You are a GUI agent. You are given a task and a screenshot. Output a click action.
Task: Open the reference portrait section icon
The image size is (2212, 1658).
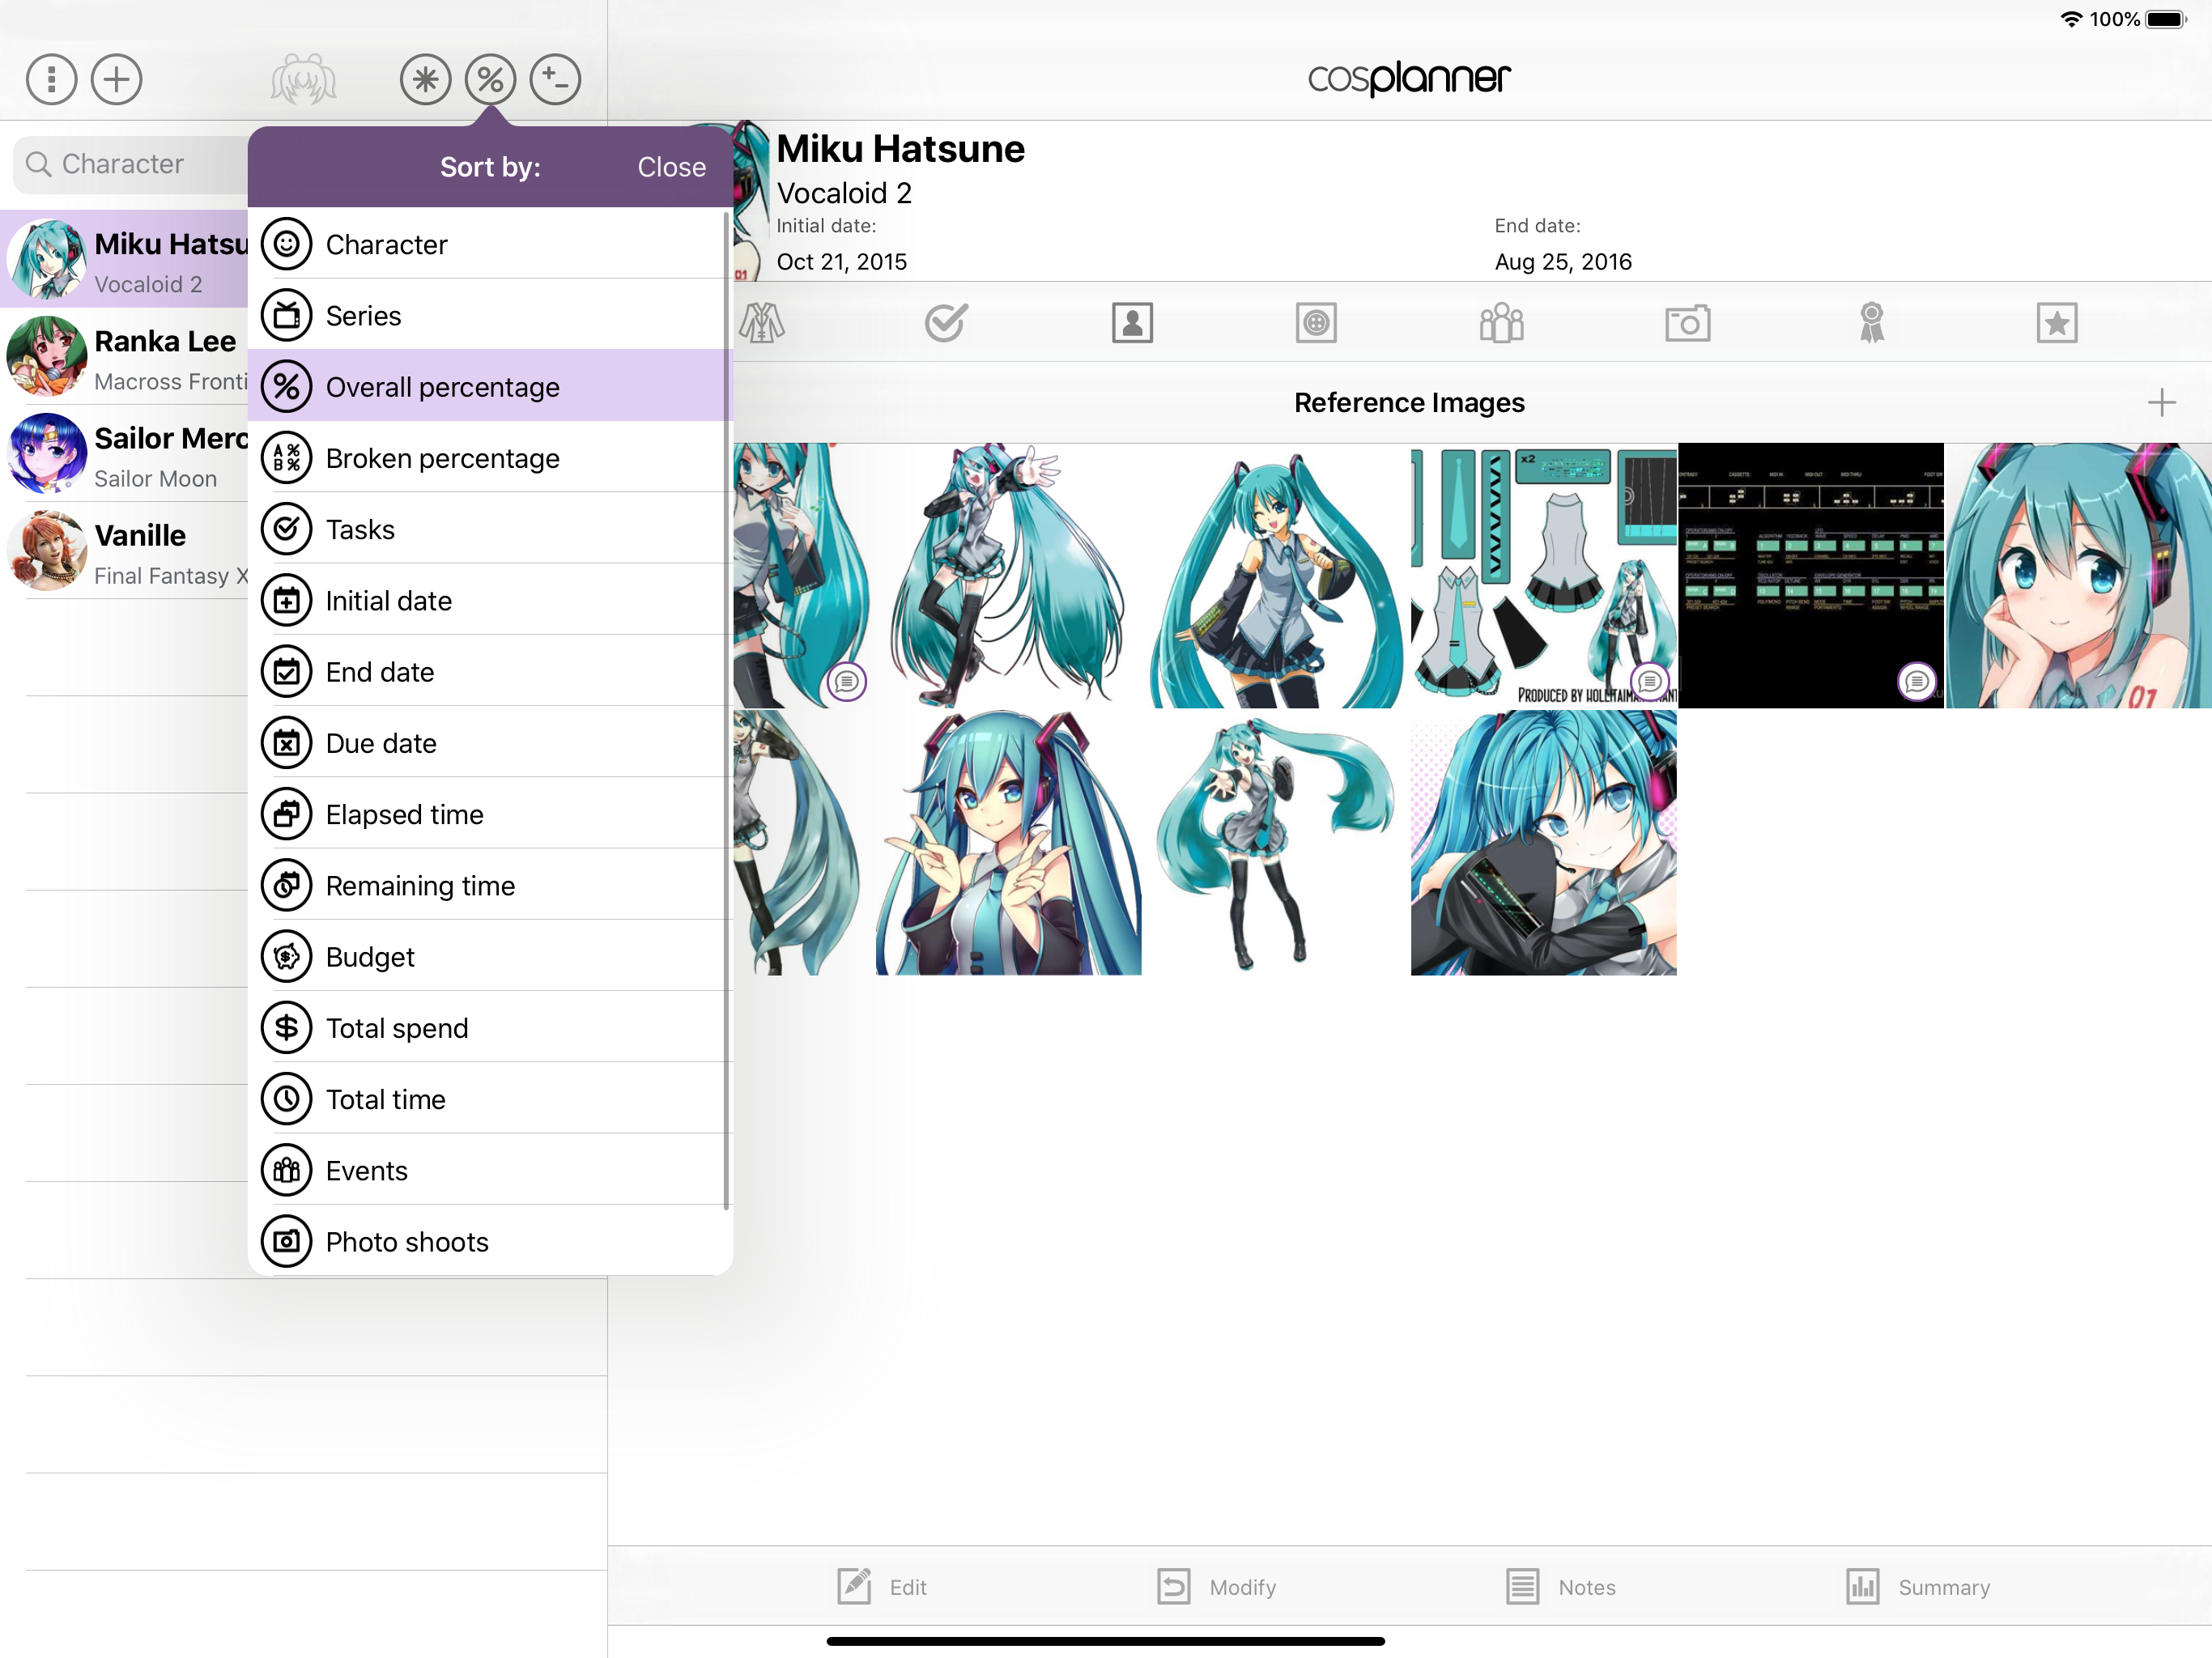pyautogui.click(x=1132, y=322)
